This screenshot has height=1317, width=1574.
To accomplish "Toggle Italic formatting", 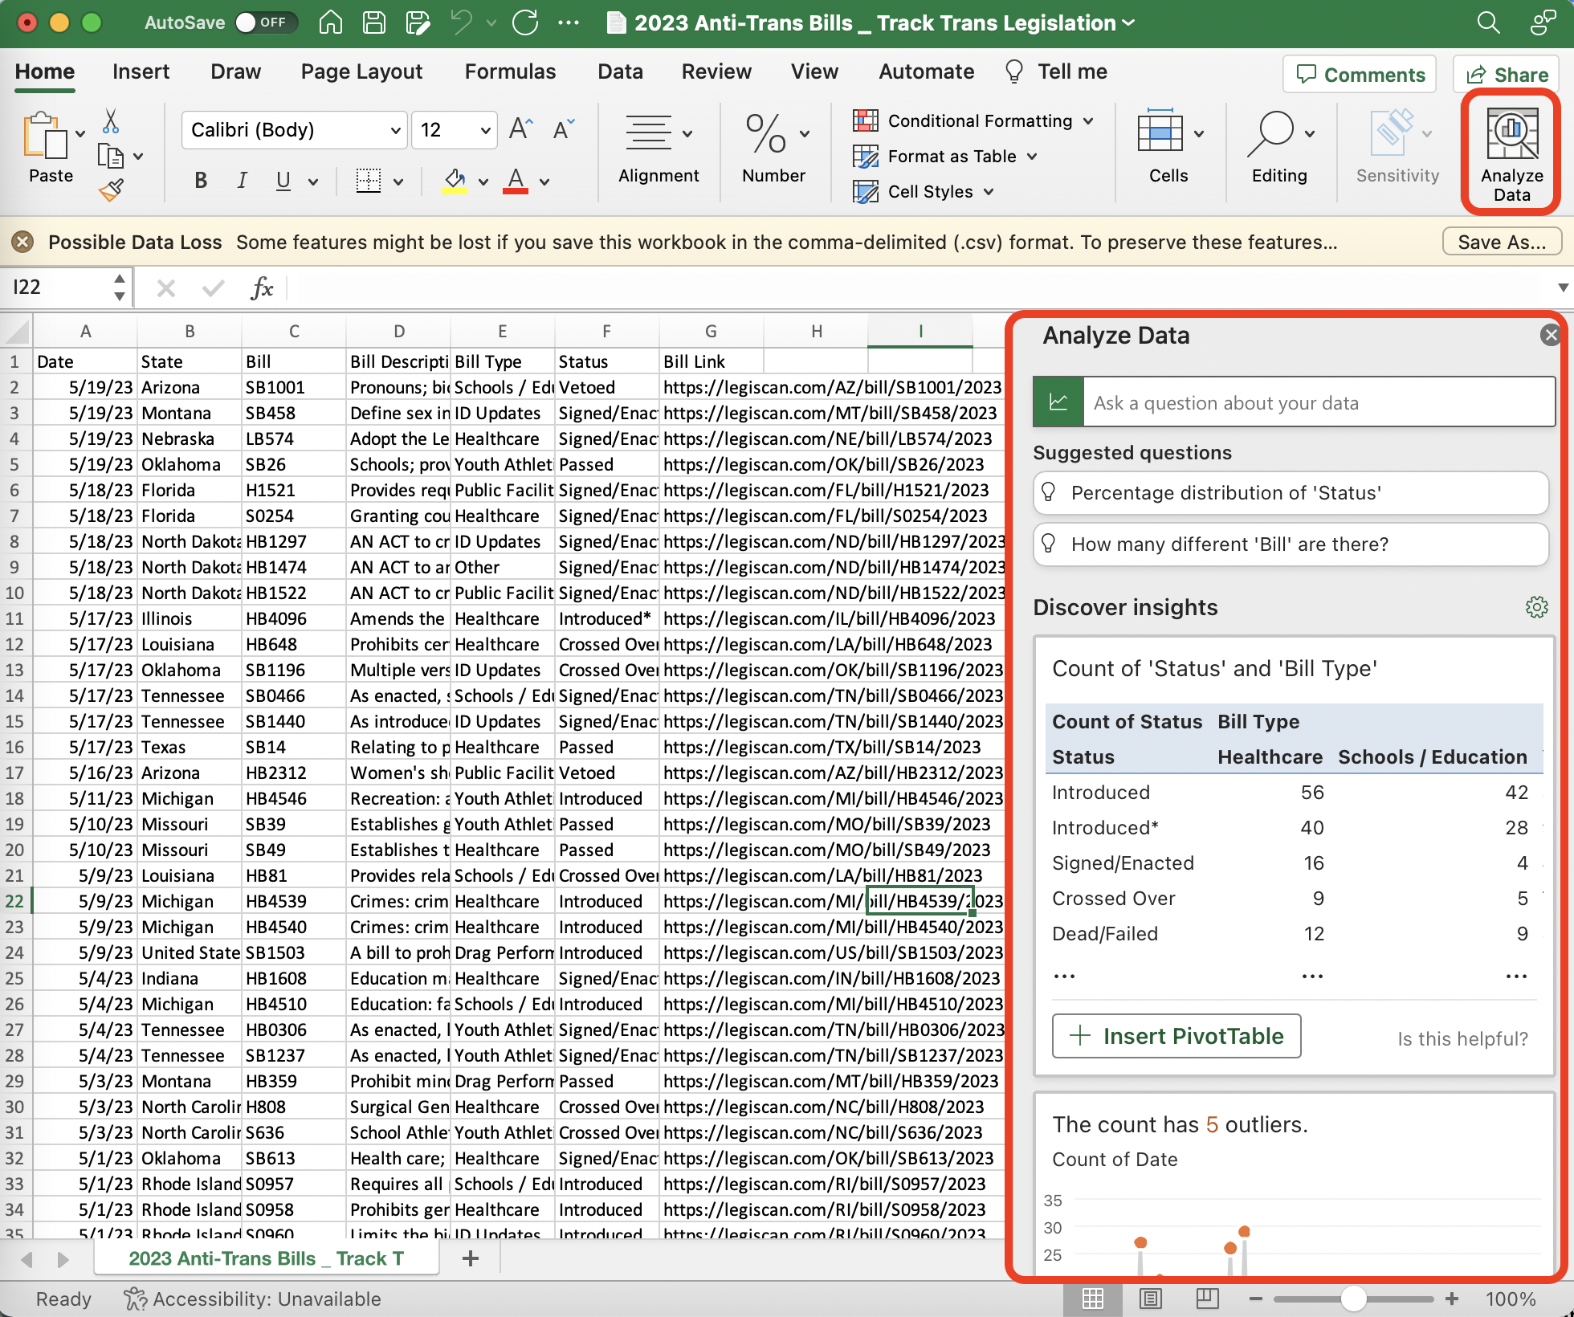I will (x=242, y=181).
